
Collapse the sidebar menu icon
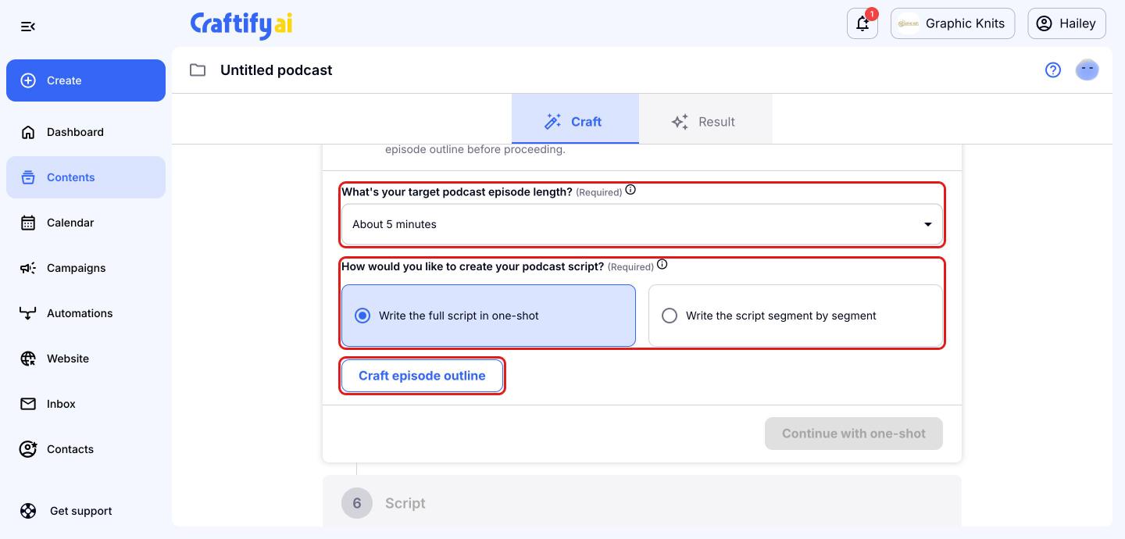(x=28, y=27)
